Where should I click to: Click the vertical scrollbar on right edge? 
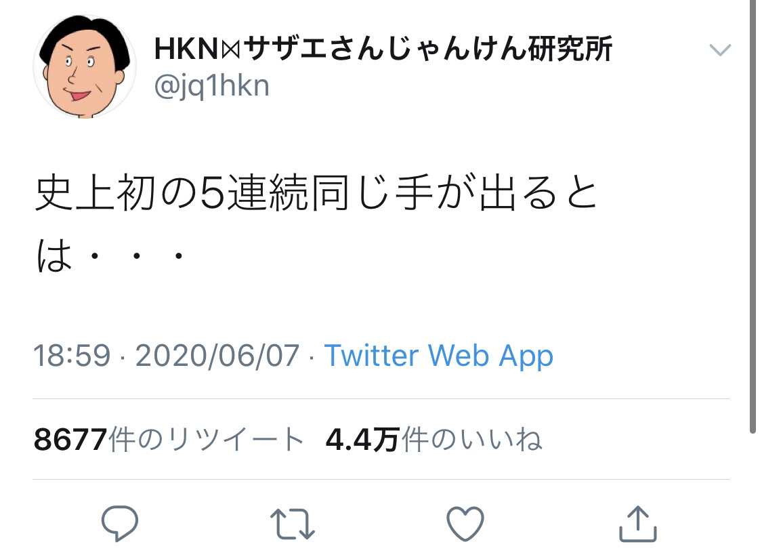tap(753, 216)
